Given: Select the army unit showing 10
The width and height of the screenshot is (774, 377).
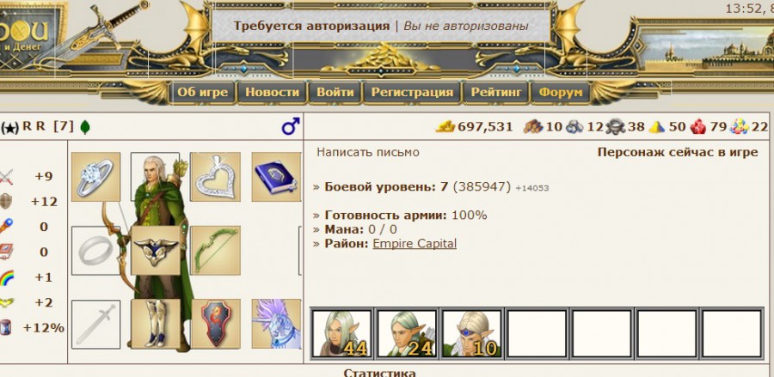Looking at the screenshot, I should (472, 333).
